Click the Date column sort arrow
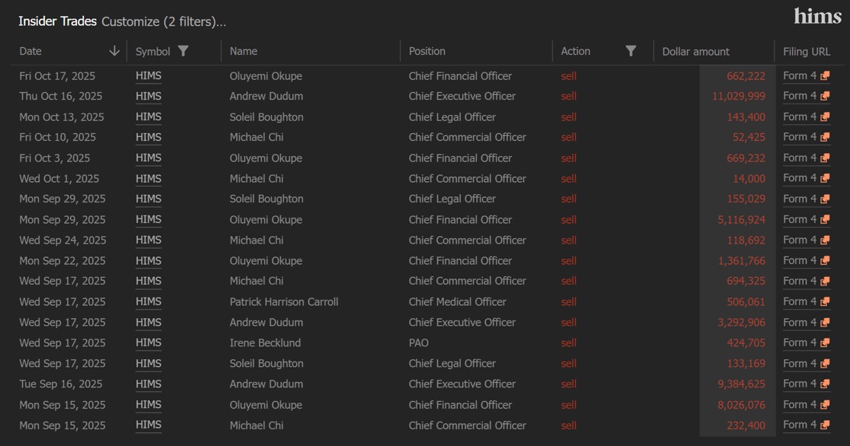 114,51
